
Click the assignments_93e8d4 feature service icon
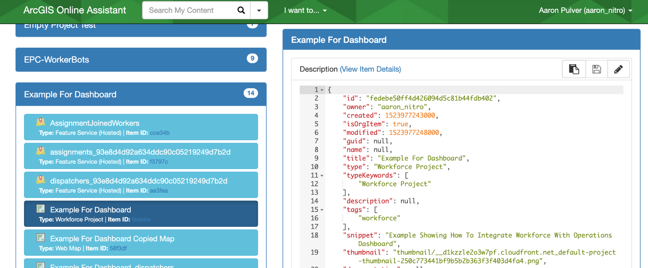pos(41,150)
